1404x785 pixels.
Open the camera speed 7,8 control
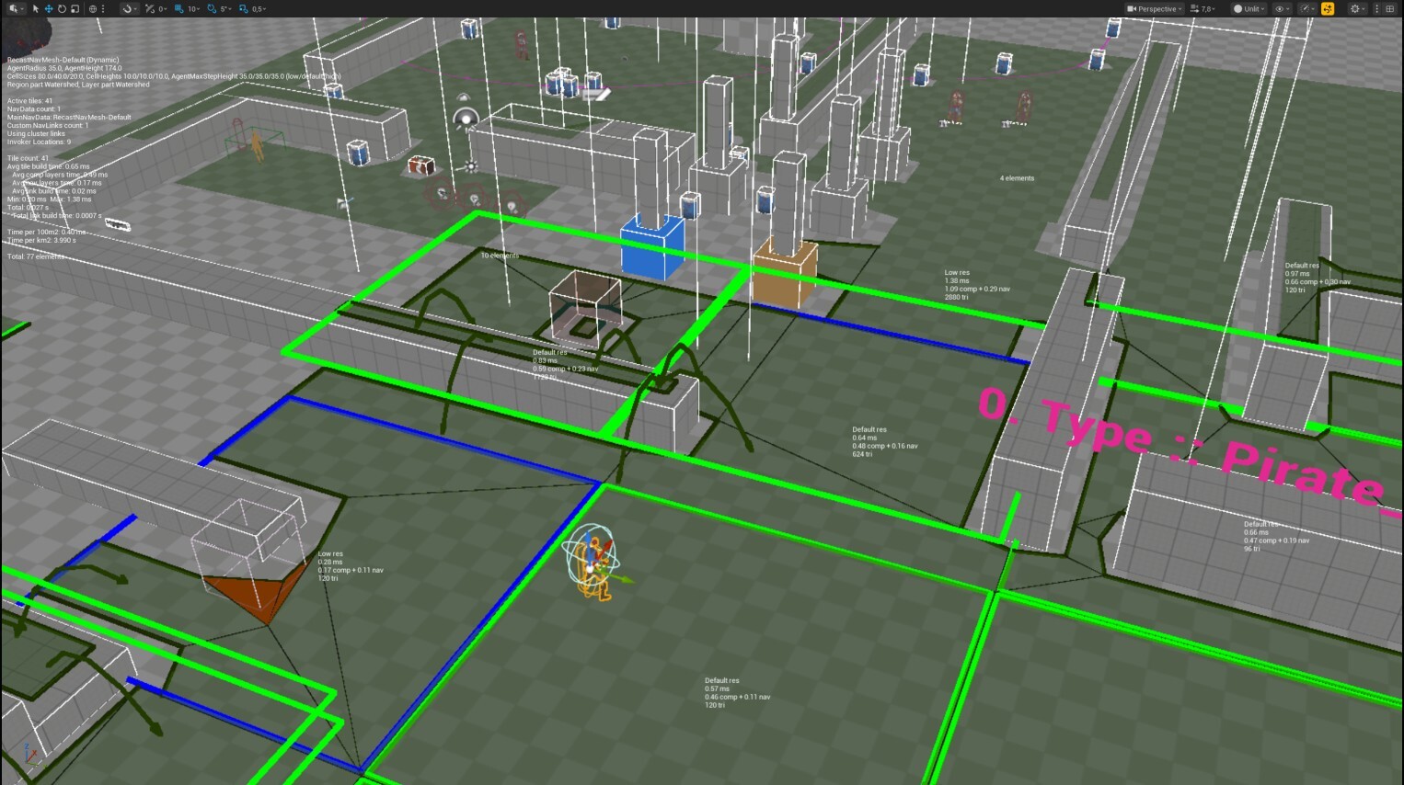pyautogui.click(x=1203, y=9)
